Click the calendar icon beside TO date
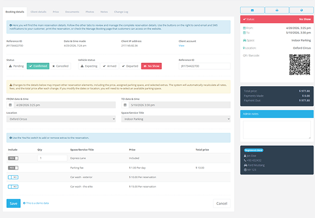The height and width of the screenshot is (218, 315). (125, 105)
